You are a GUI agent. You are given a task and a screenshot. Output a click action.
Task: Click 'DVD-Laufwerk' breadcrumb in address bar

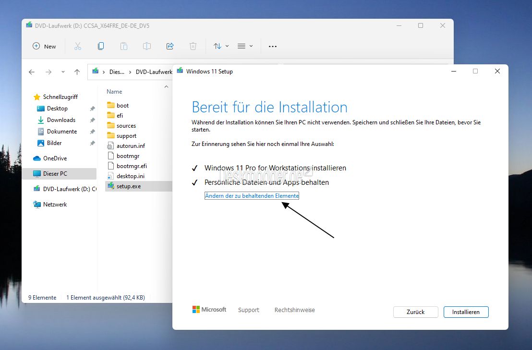154,72
